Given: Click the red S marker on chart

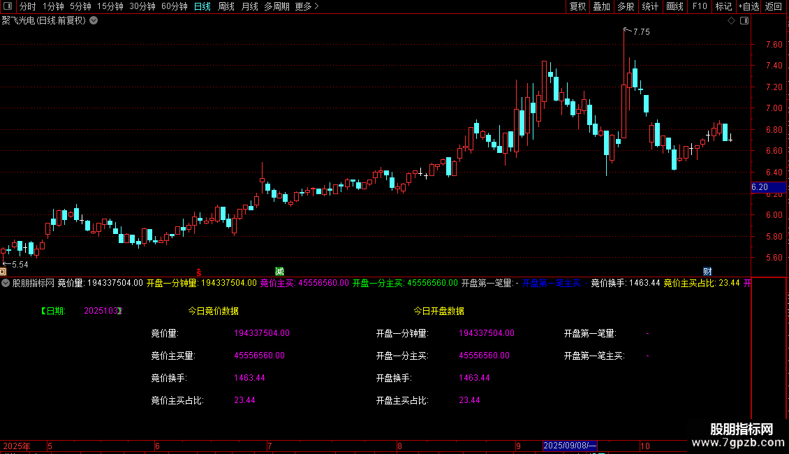Looking at the screenshot, I should pyautogui.click(x=199, y=272).
